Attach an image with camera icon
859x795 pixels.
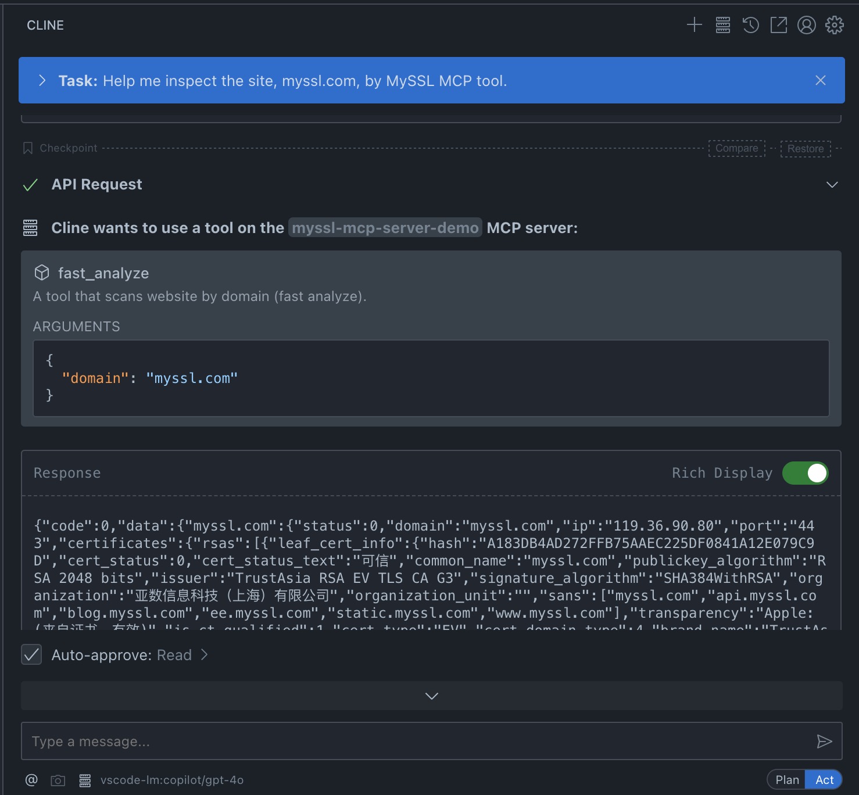pos(58,780)
